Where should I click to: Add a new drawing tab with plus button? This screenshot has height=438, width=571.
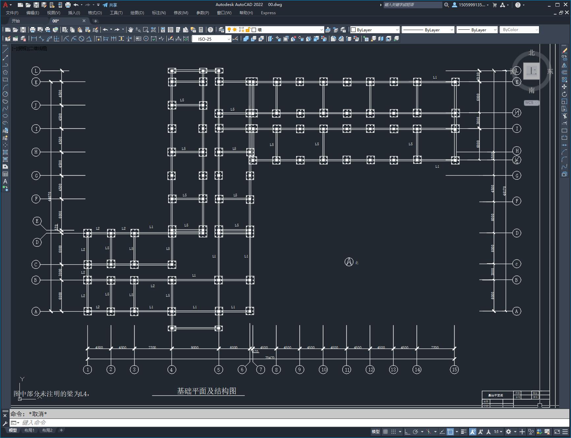coord(96,21)
